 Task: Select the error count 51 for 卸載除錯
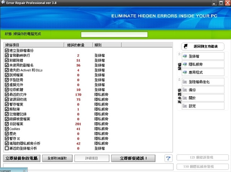[x=79, y=60]
